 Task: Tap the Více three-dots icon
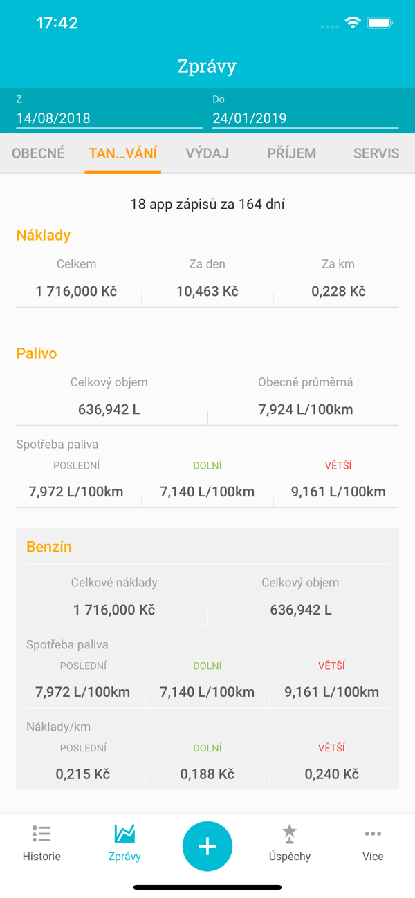pos(373,834)
